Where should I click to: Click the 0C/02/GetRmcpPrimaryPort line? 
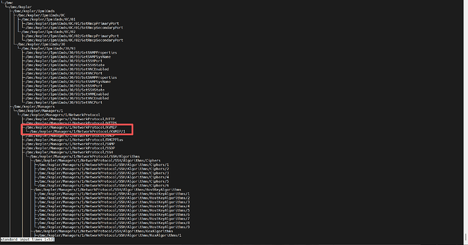(x=72, y=36)
